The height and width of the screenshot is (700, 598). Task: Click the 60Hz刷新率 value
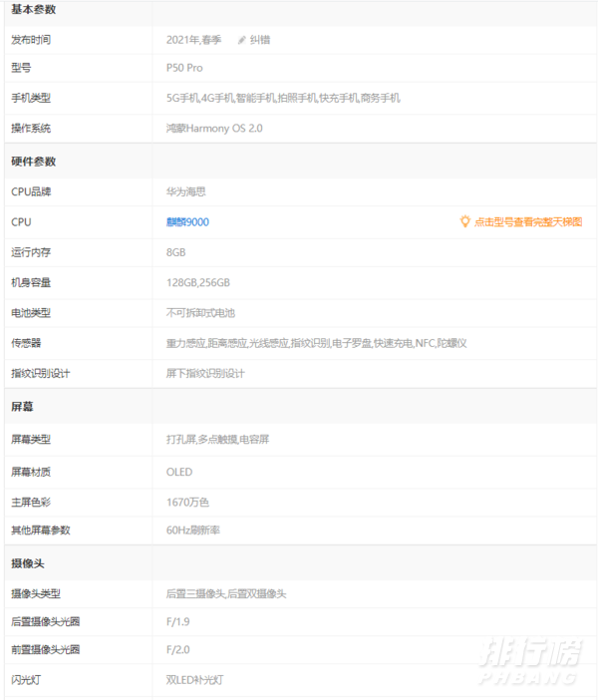coord(192,530)
